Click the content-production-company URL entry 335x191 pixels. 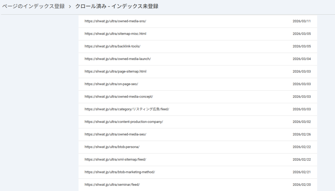124,122
